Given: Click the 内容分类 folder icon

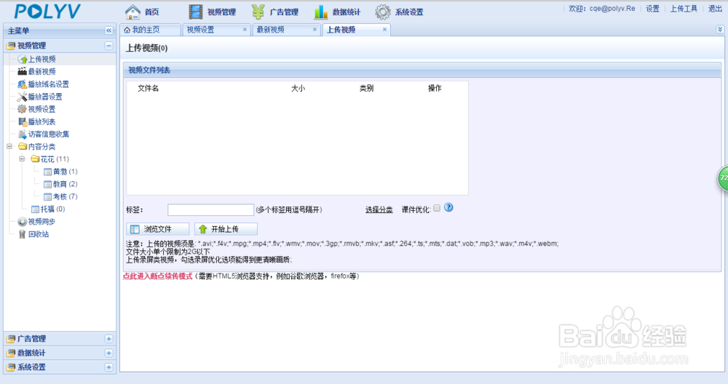Looking at the screenshot, I should tap(23, 147).
